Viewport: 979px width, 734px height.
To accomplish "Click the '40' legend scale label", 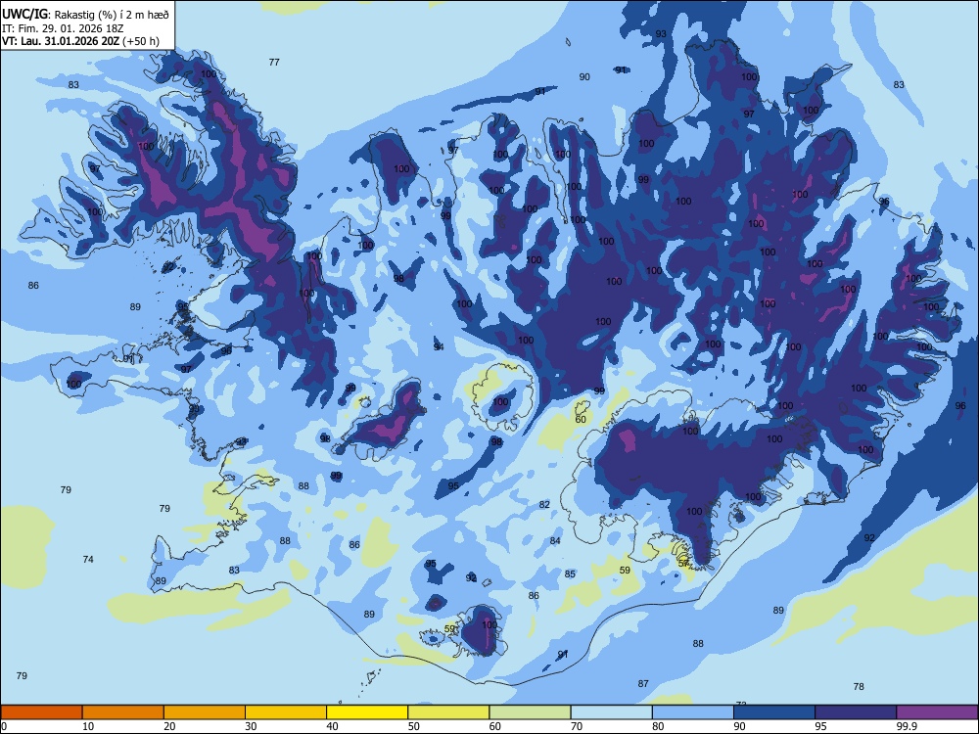I will [332, 726].
